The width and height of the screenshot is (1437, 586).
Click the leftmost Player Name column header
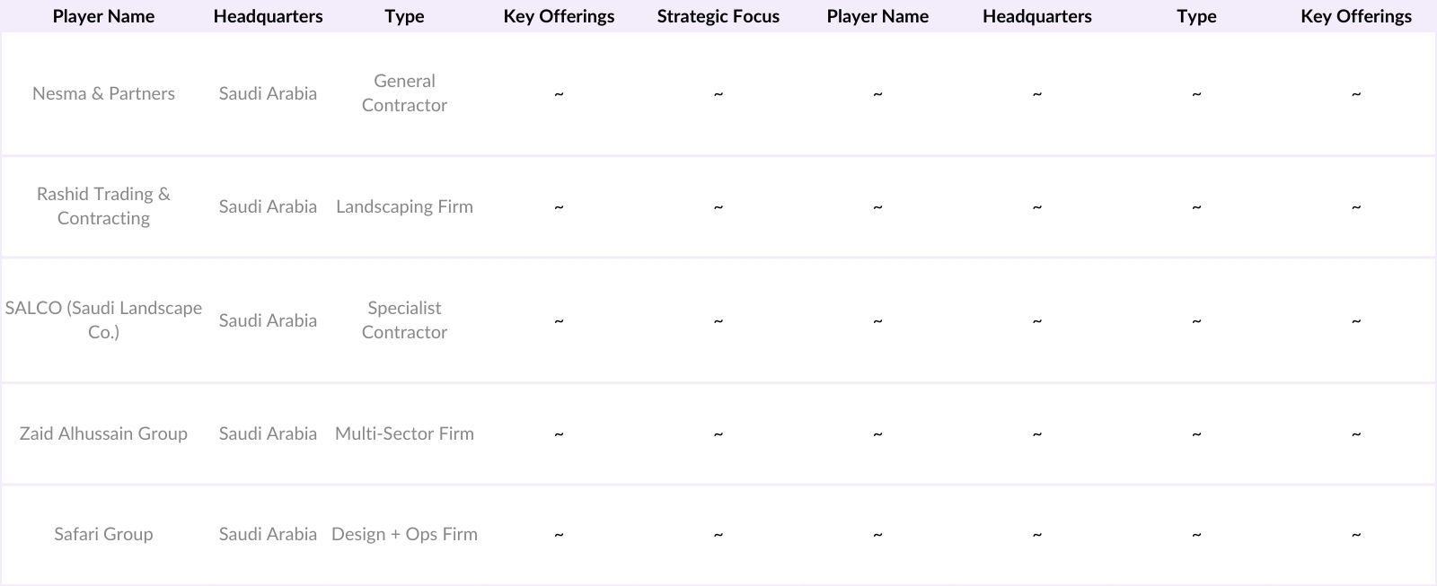point(103,16)
